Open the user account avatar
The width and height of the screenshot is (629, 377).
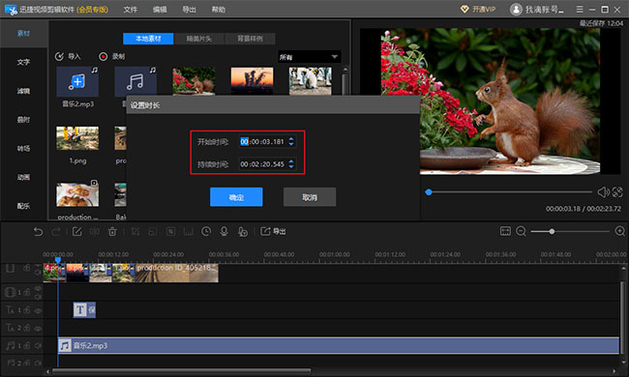click(x=516, y=10)
